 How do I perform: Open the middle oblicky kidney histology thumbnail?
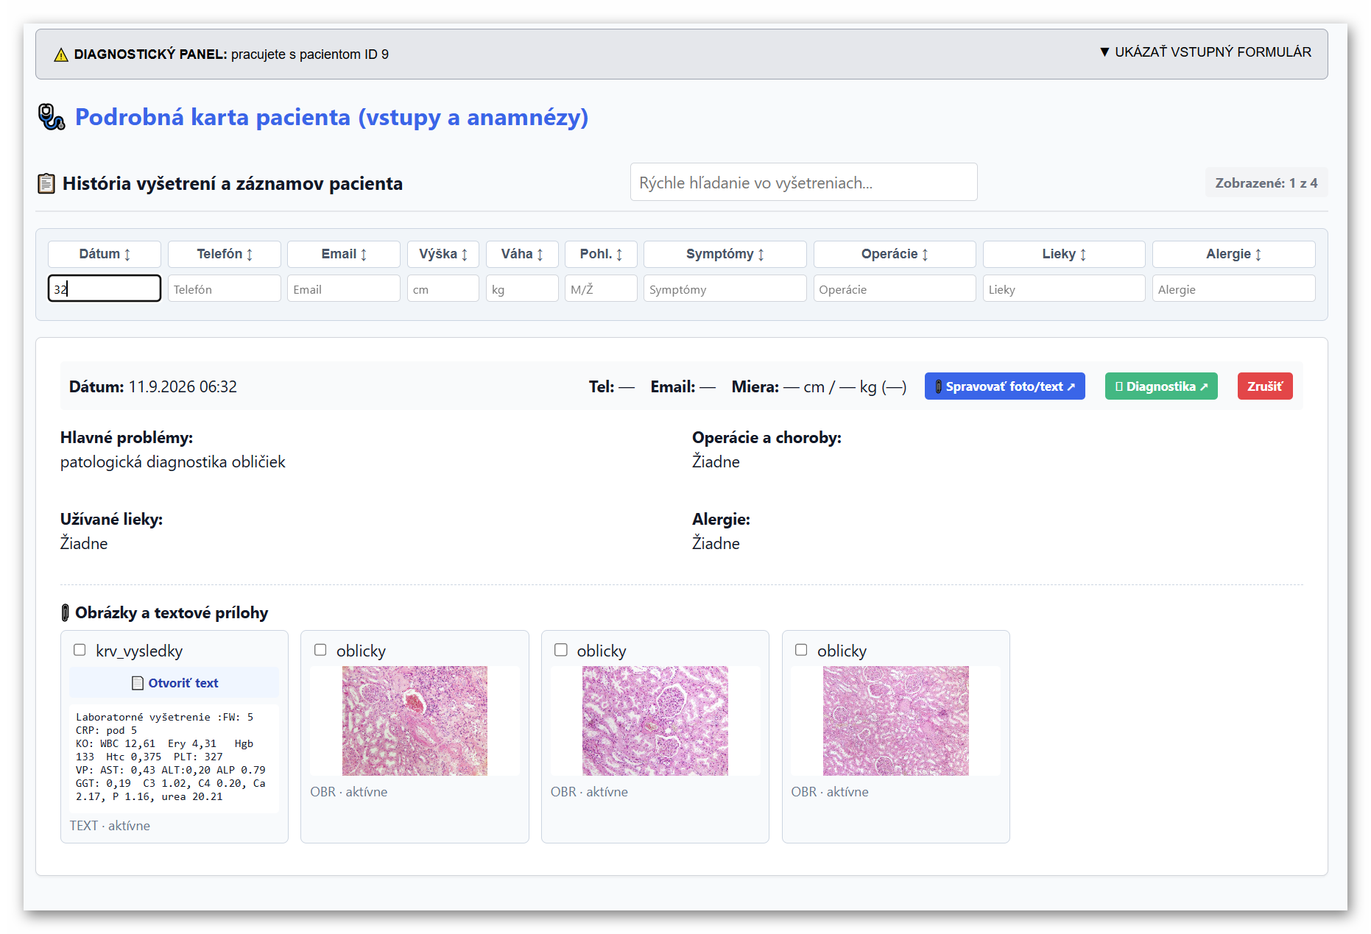(x=655, y=721)
